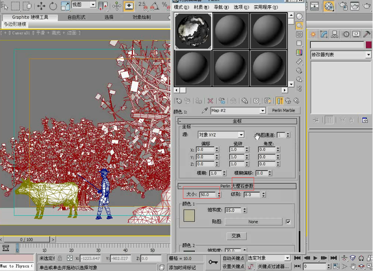Click the red X Reset Map icon
The height and width of the screenshot is (271, 373).
pos(210,101)
